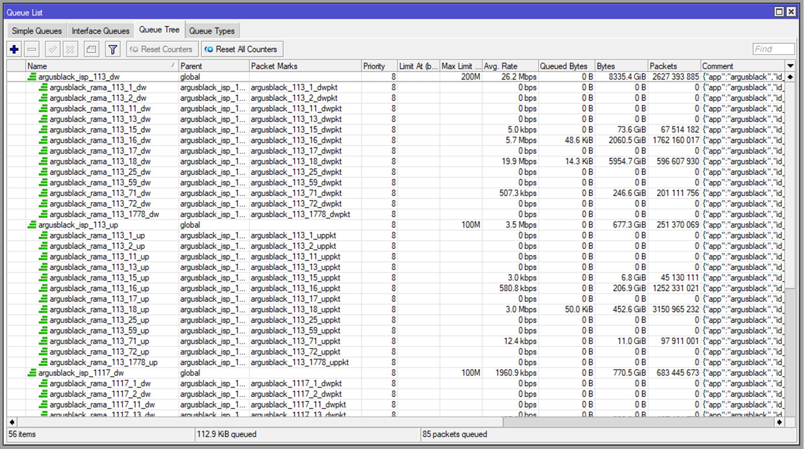Viewport: 804px width, 449px height.
Task: Click in the Find search field
Action: pos(773,49)
